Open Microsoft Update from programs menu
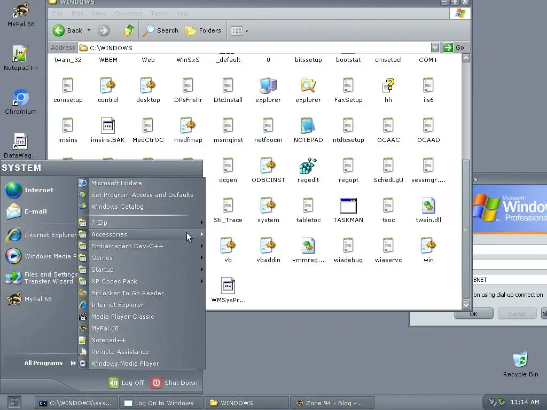This screenshot has height=410, width=547. point(141,183)
